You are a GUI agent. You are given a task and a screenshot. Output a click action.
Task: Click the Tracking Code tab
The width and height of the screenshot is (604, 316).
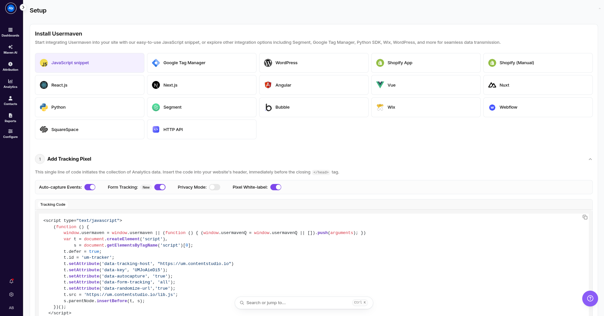pyautogui.click(x=53, y=204)
